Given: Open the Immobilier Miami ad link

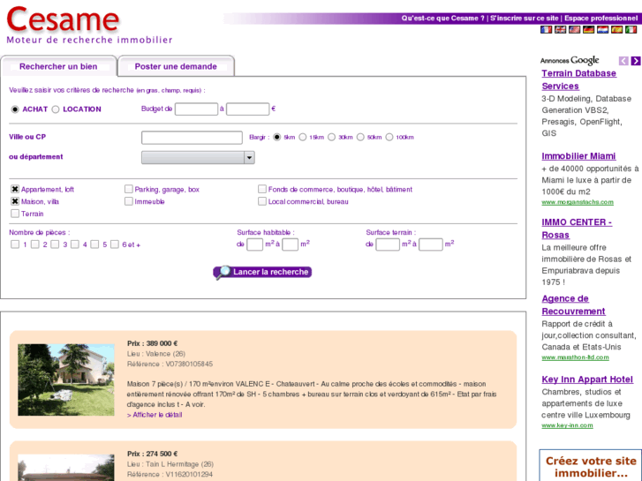Looking at the screenshot, I should pyautogui.click(x=578, y=156).
